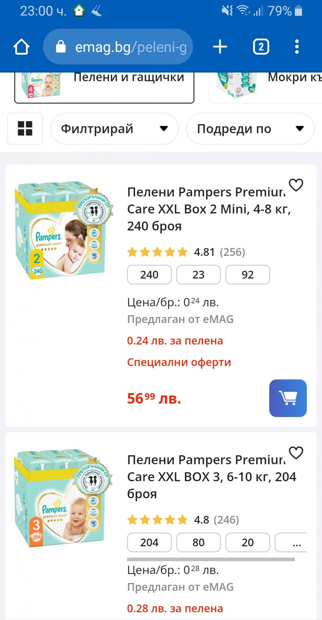Choose the 240 count variant

click(x=149, y=275)
